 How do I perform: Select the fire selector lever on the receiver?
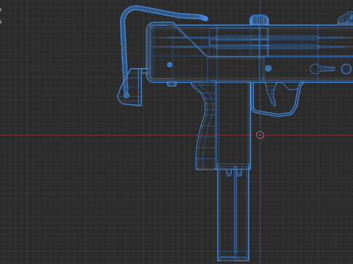pyautogui.click(x=322, y=69)
